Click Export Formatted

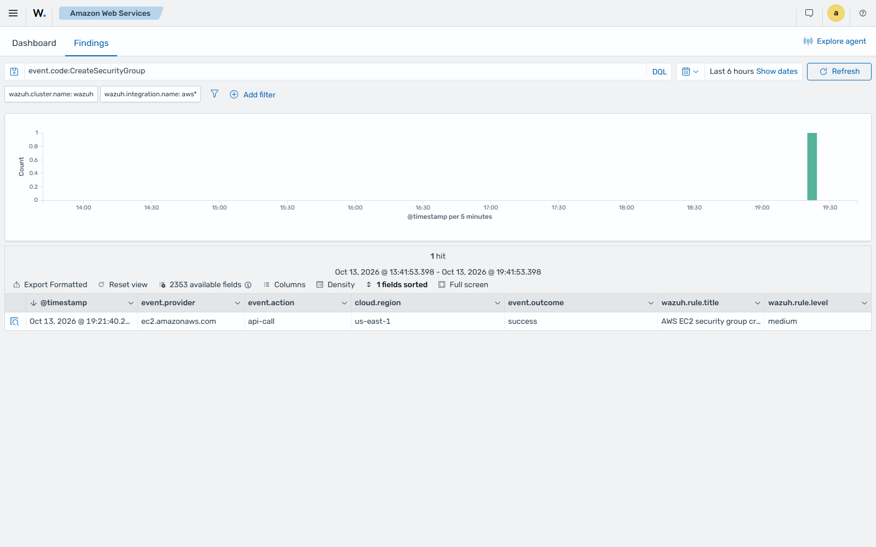pyautogui.click(x=50, y=285)
